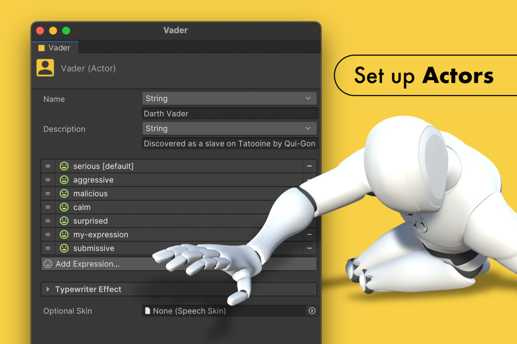
Task: Minimize the Vader window with the yellow button
Action: pyautogui.click(x=53, y=31)
